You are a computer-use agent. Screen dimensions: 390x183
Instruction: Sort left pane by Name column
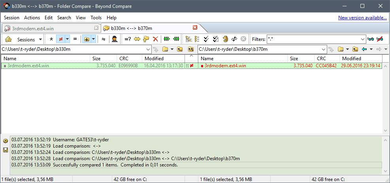point(45,59)
